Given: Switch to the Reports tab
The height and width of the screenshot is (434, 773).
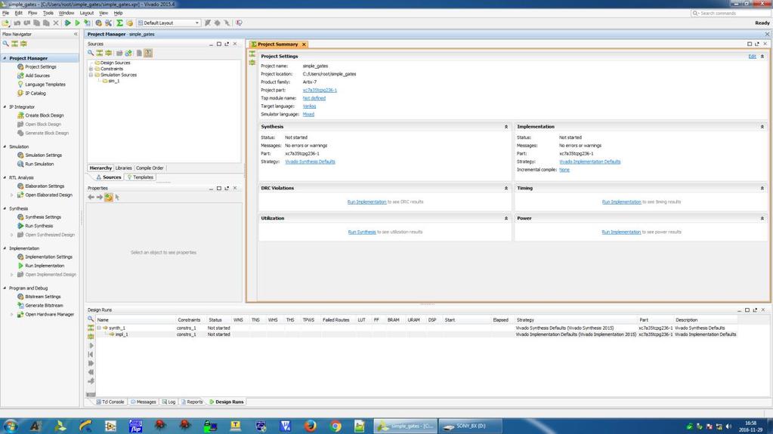Looking at the screenshot, I should tap(192, 402).
